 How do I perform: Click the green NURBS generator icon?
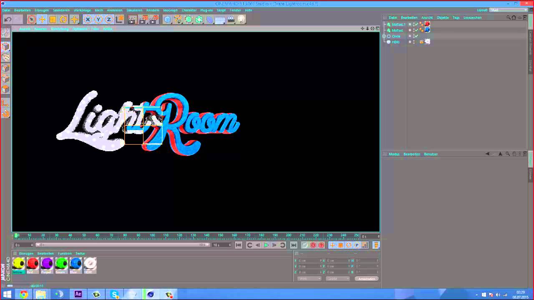pos(189,19)
